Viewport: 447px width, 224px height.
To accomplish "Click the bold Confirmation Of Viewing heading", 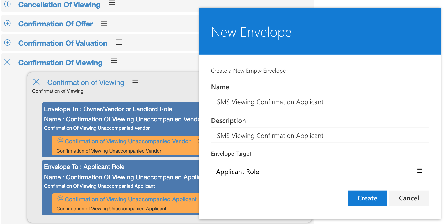I will pyautogui.click(x=60, y=63).
